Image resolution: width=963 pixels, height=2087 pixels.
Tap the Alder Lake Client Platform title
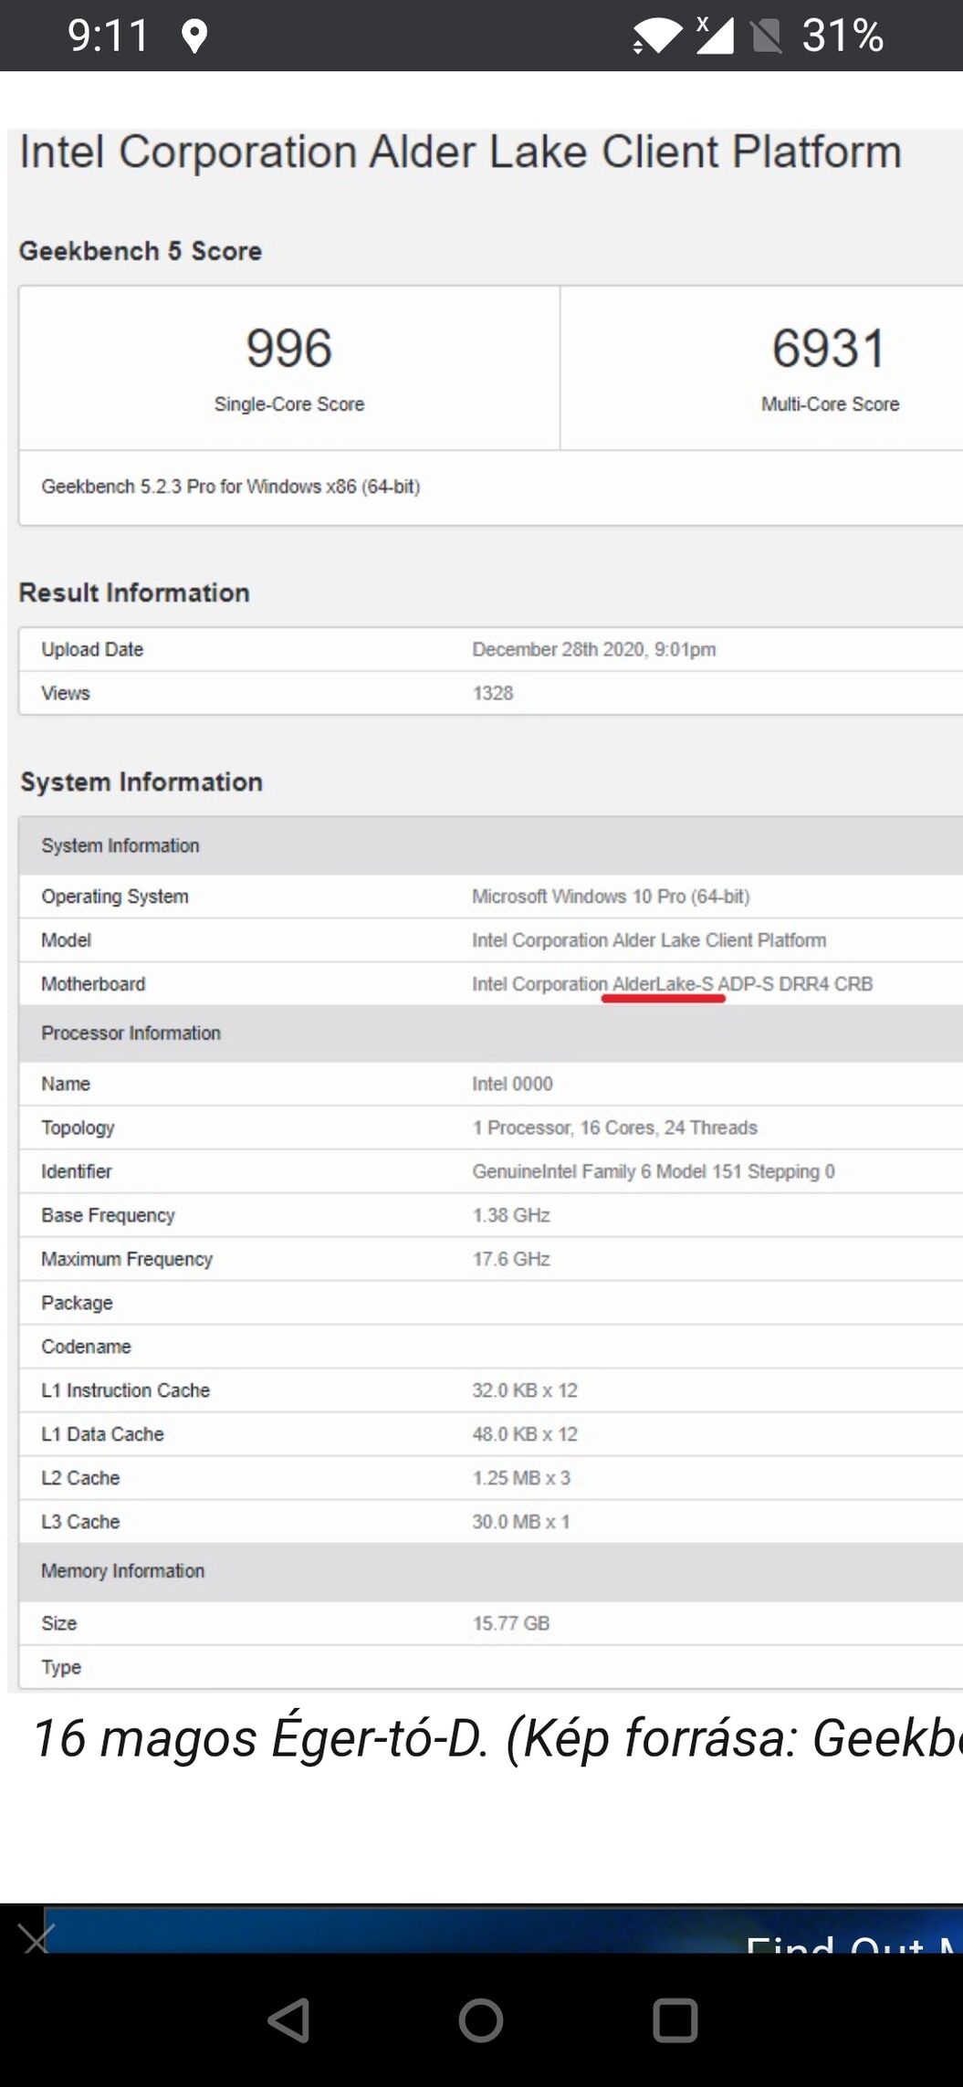[461, 152]
